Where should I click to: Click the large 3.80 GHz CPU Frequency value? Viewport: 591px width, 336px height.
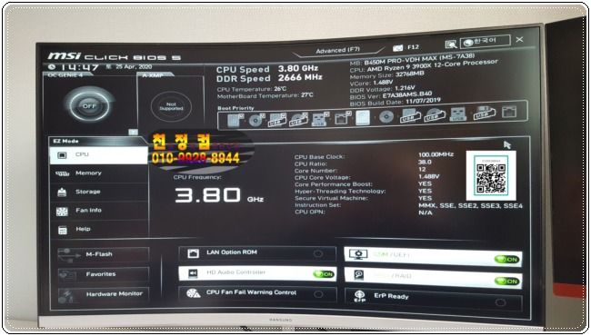click(218, 195)
